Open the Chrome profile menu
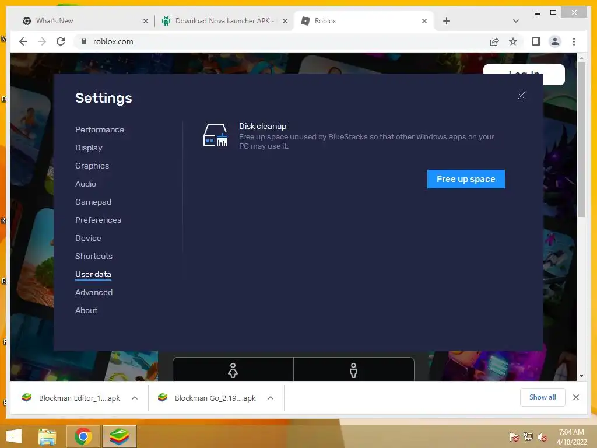The image size is (597, 448). click(555, 41)
